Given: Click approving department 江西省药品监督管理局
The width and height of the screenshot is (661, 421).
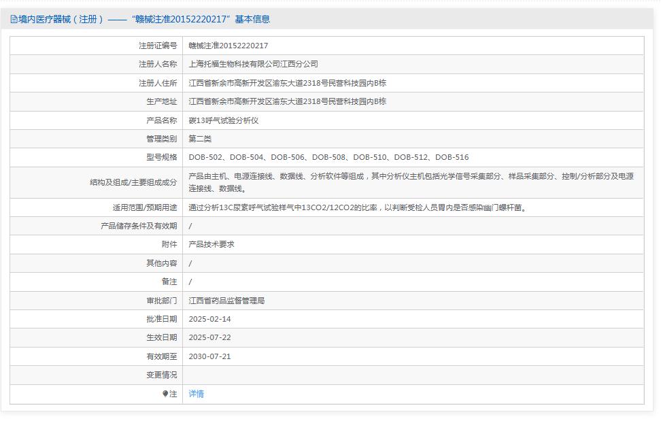Looking at the screenshot, I should tap(226, 301).
